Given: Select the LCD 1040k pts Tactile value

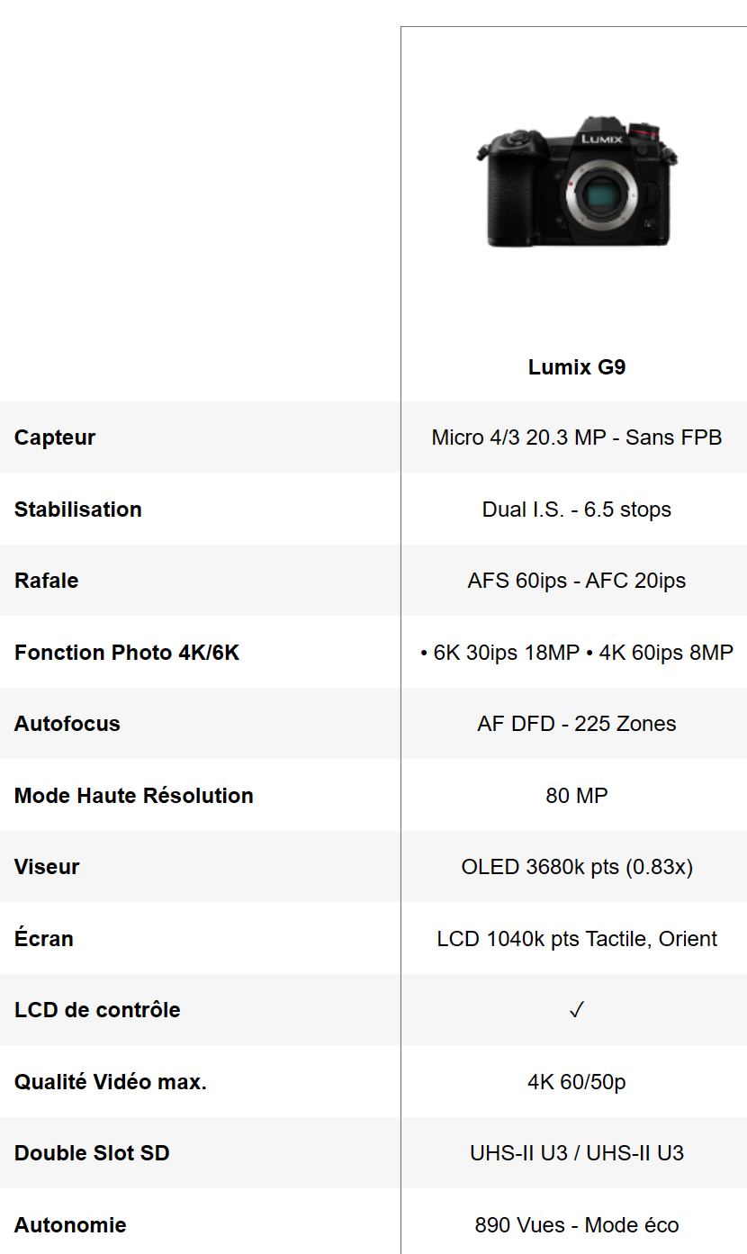Looking at the screenshot, I should pyautogui.click(x=577, y=939).
